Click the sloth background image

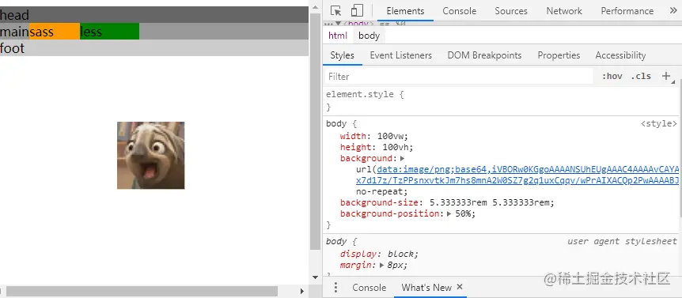(x=150, y=156)
